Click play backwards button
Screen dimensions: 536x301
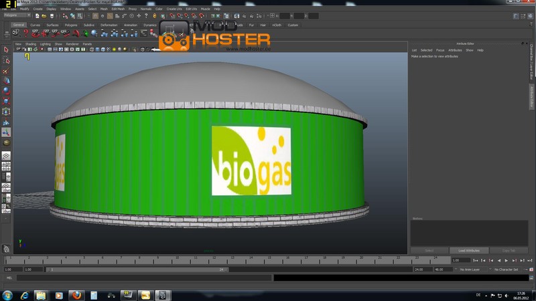coord(499,261)
